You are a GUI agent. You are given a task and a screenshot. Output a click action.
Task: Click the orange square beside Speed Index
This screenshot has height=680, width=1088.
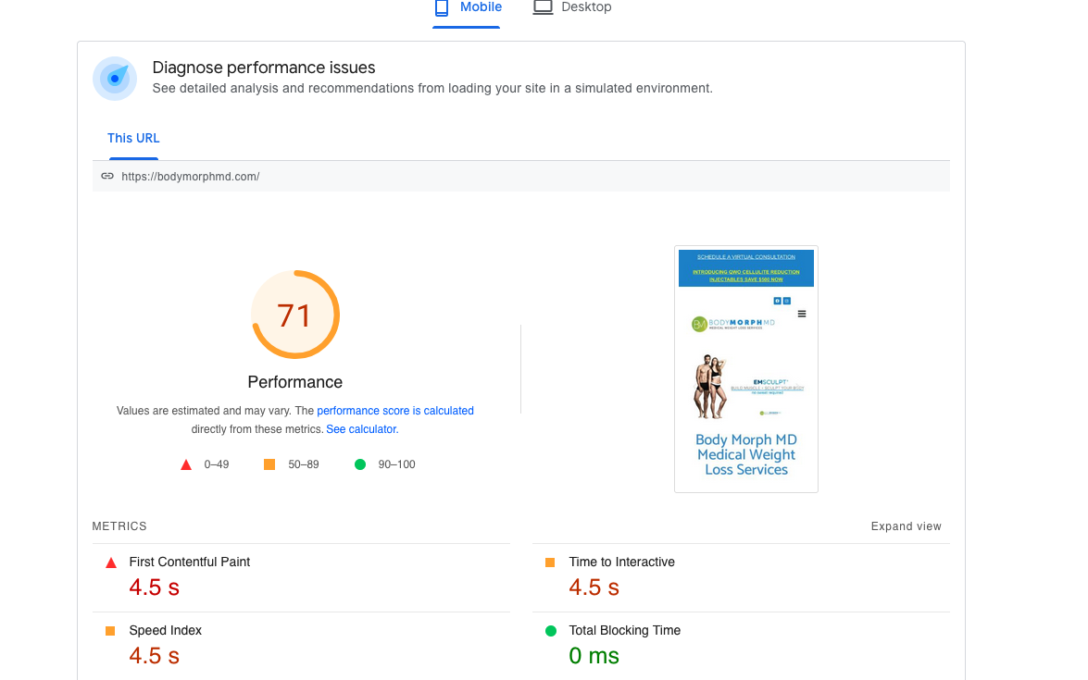(x=109, y=631)
